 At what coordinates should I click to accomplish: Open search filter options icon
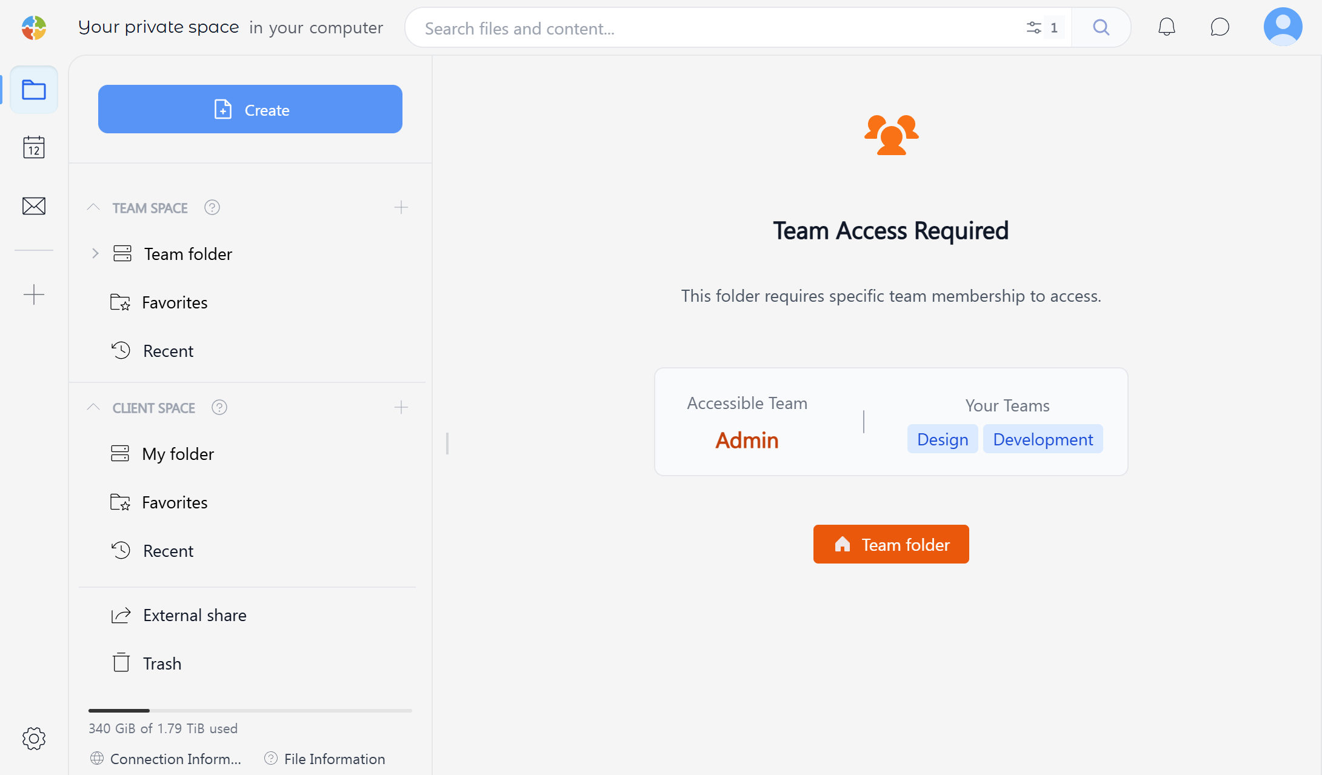(x=1033, y=28)
